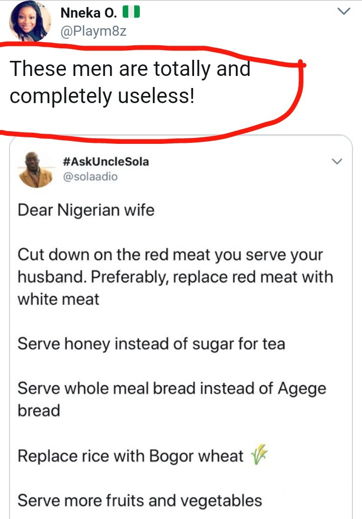Click the "Dear Nigerian wife" line

click(86, 210)
